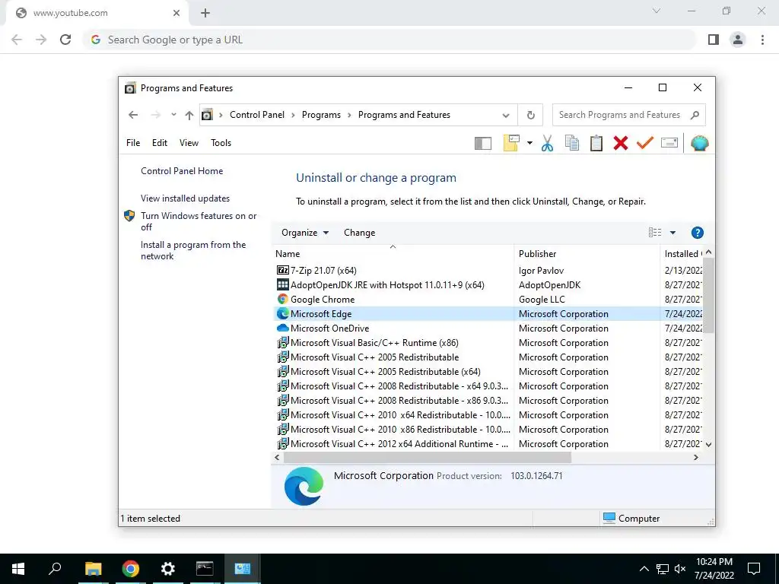Click the Search Programs and Features field

[628, 115]
